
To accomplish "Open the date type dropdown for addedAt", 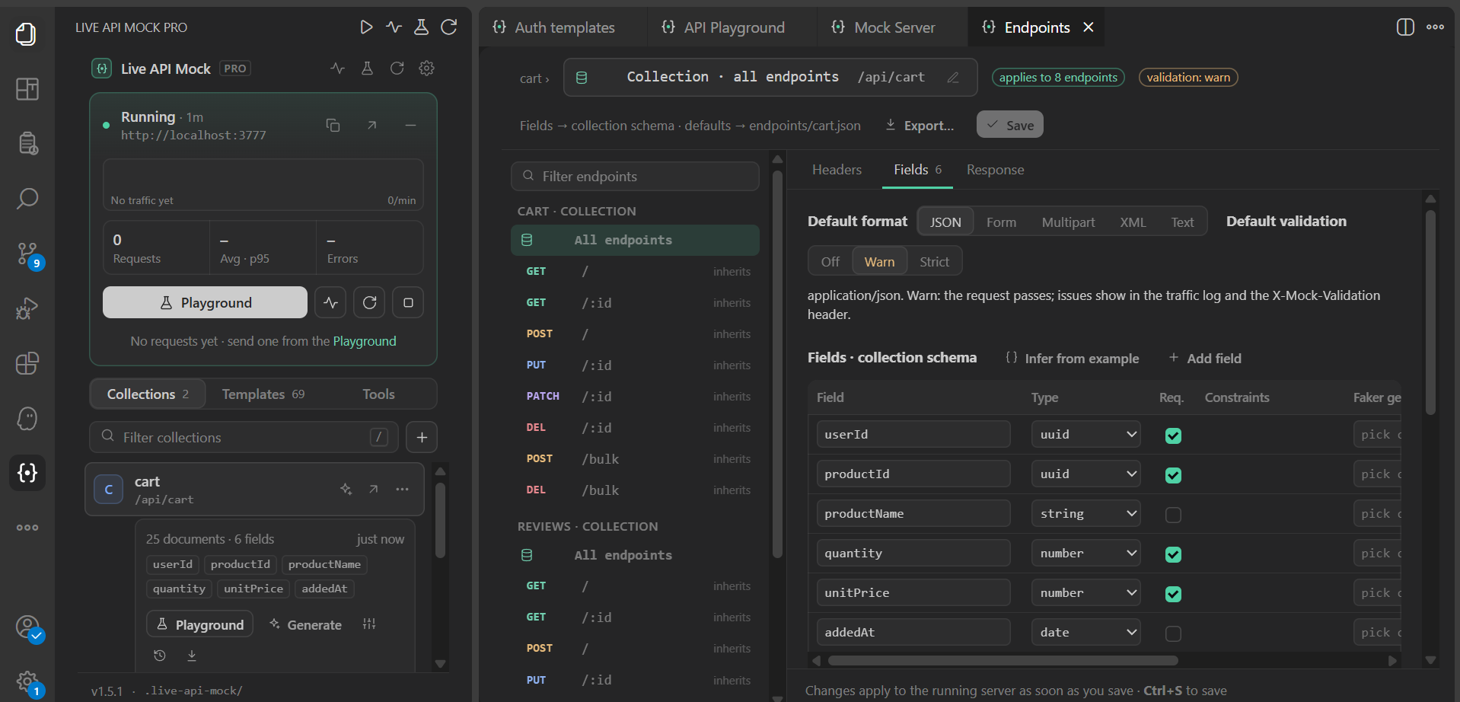I will (x=1085, y=632).
